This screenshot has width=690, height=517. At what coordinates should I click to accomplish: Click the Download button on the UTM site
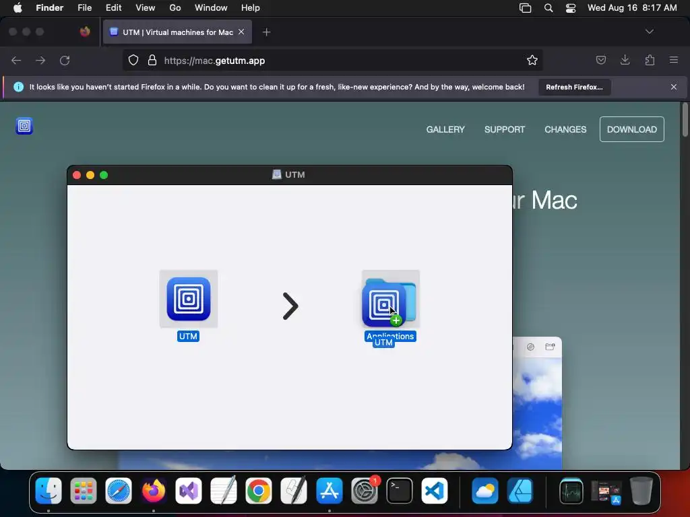631,129
